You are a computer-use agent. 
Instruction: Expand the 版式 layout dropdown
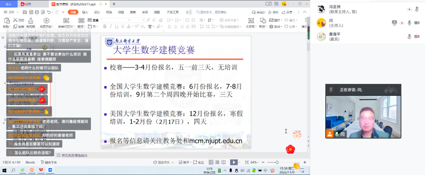[x=81, y=27]
